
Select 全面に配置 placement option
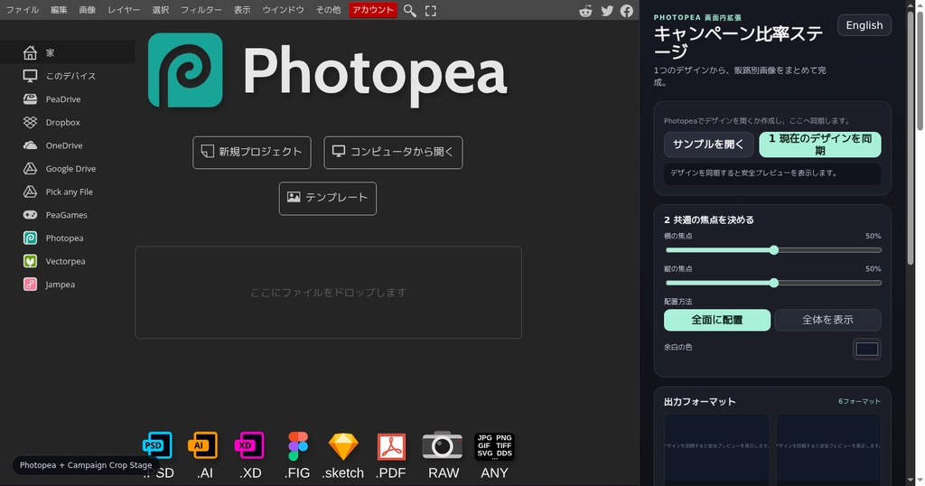point(716,320)
